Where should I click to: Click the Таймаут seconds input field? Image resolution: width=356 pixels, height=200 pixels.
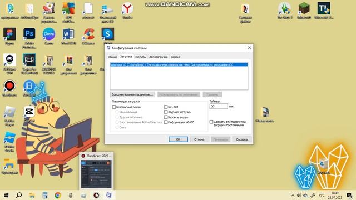coord(219,106)
